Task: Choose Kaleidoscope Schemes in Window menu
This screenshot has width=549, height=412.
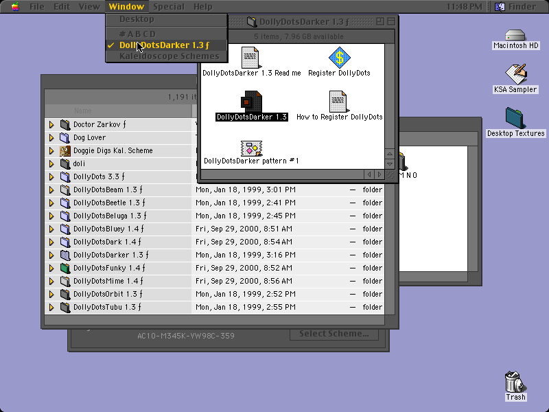Action: click(167, 56)
